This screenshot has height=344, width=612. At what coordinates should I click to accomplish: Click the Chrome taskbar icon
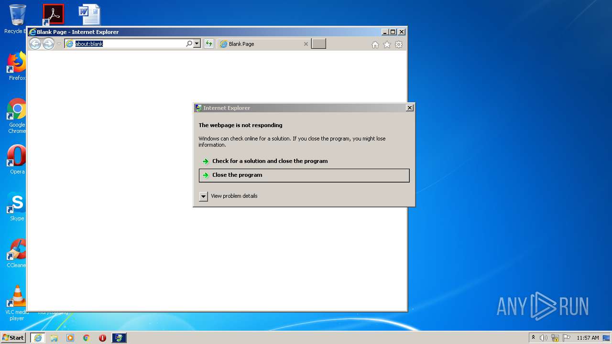pos(87,338)
